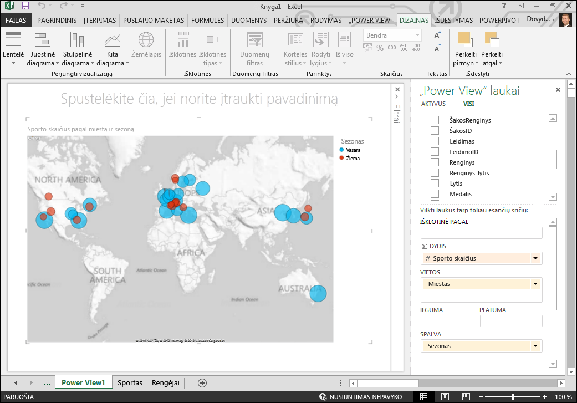This screenshot has height=403, width=577.
Task: Click the add new sheet plus icon
Action: (202, 382)
